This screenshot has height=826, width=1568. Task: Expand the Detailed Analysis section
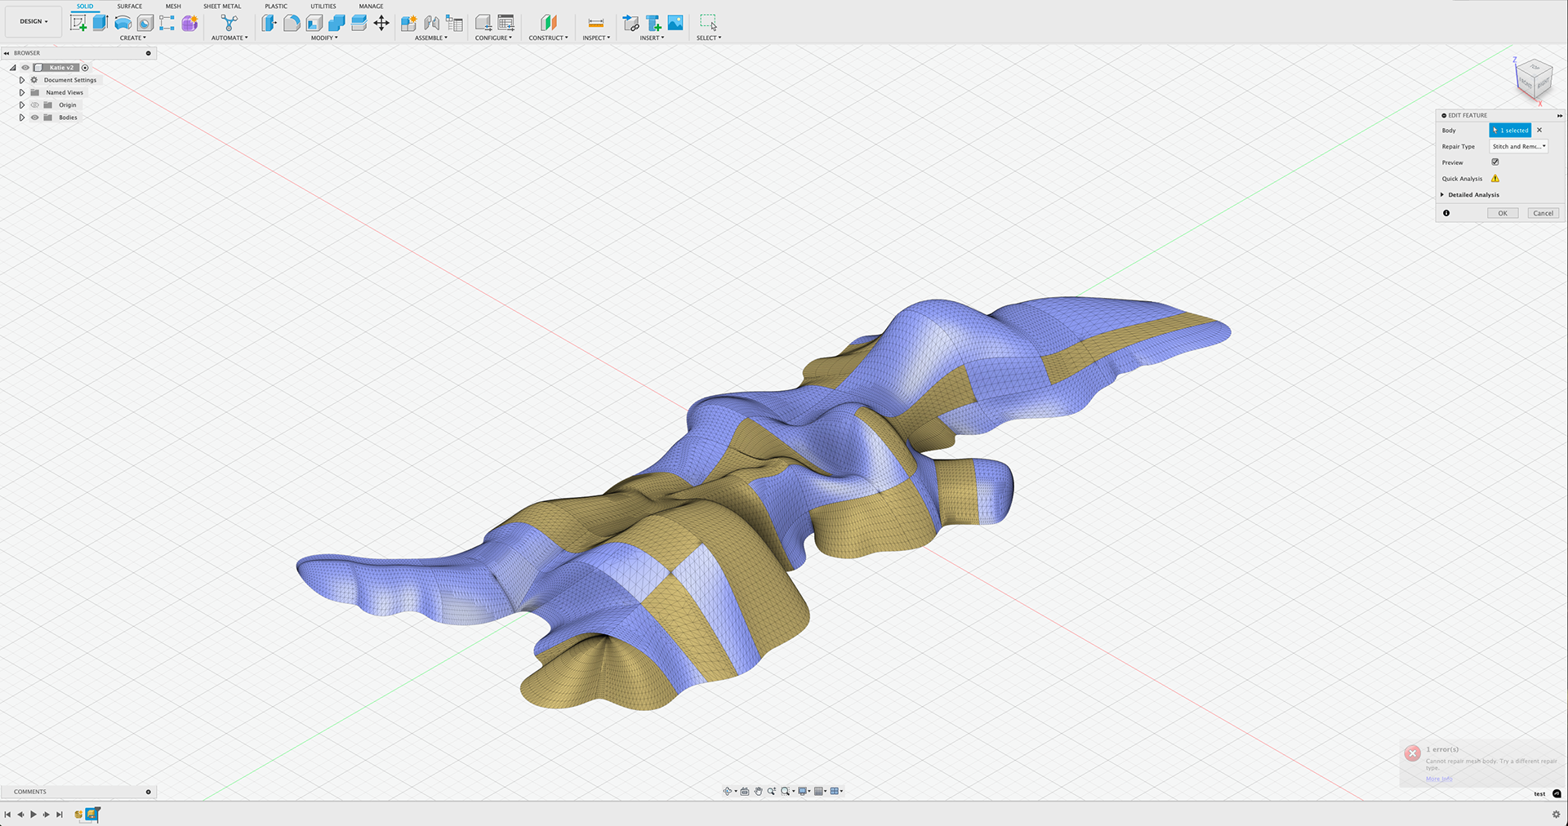1443,194
